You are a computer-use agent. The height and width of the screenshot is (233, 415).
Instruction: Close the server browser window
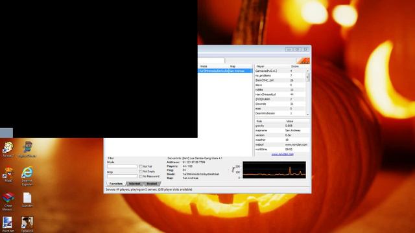pos(305,49)
